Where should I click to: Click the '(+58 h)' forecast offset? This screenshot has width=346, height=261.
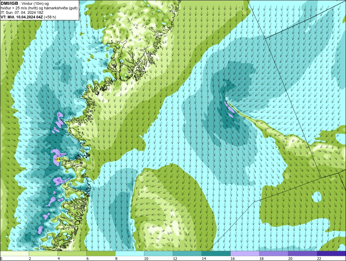tap(50, 17)
